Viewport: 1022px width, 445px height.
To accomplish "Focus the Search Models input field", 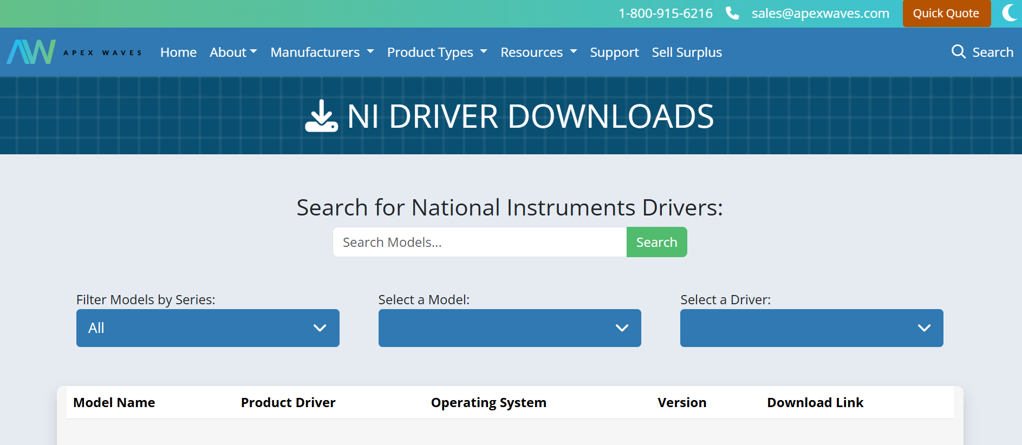I will point(480,242).
